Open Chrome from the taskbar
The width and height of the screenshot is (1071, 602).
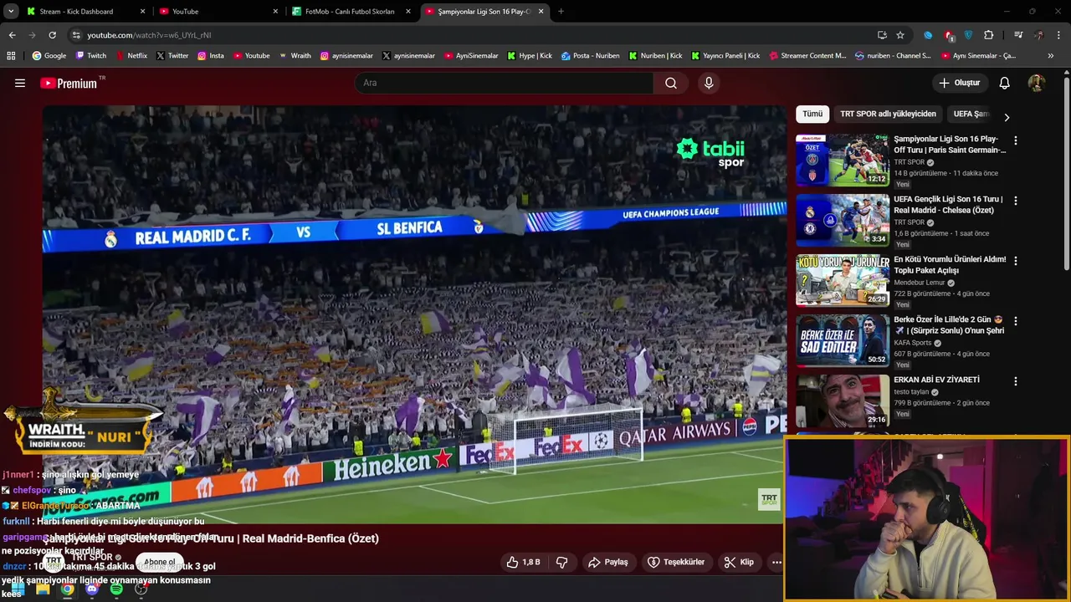click(x=67, y=589)
